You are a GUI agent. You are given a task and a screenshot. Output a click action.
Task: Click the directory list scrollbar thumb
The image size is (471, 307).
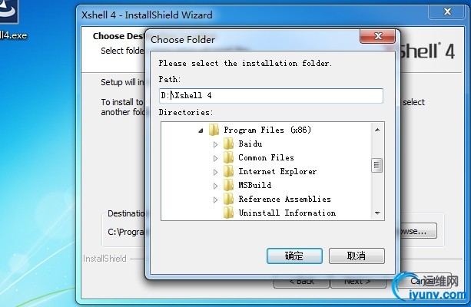[377, 165]
